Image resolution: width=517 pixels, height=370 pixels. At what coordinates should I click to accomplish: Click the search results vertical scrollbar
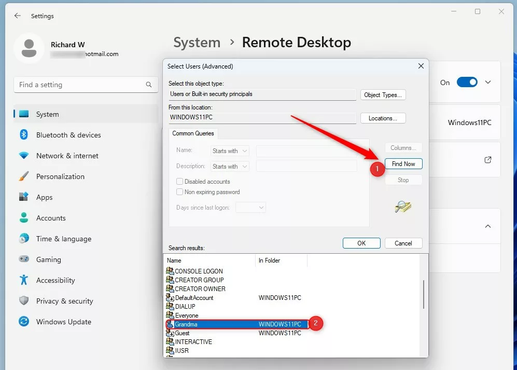423,294
